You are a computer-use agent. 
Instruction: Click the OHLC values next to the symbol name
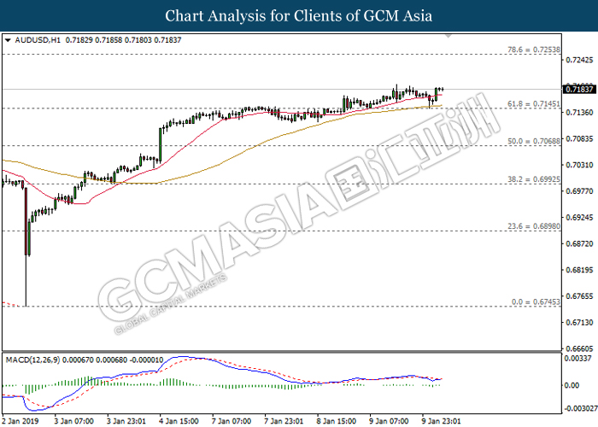click(x=123, y=40)
